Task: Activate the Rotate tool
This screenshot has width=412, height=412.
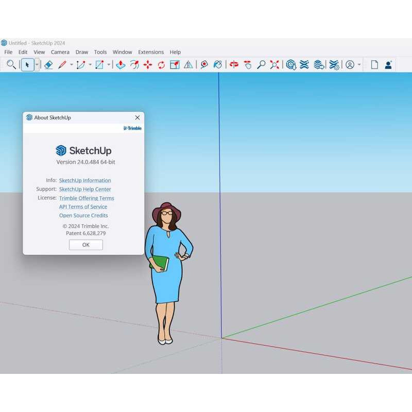Action: (160, 65)
